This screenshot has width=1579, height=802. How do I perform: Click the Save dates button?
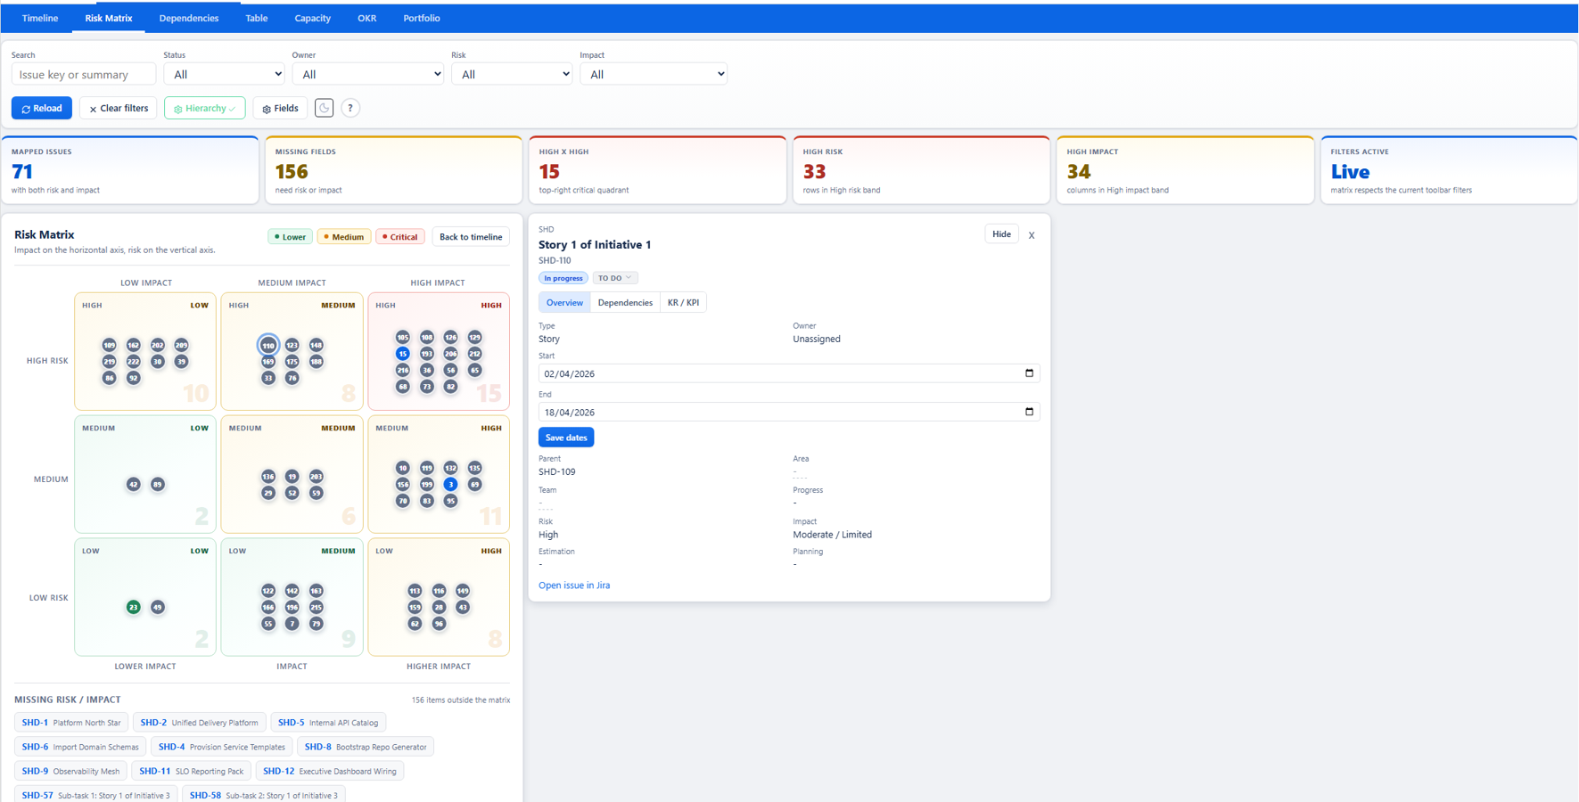click(x=565, y=437)
